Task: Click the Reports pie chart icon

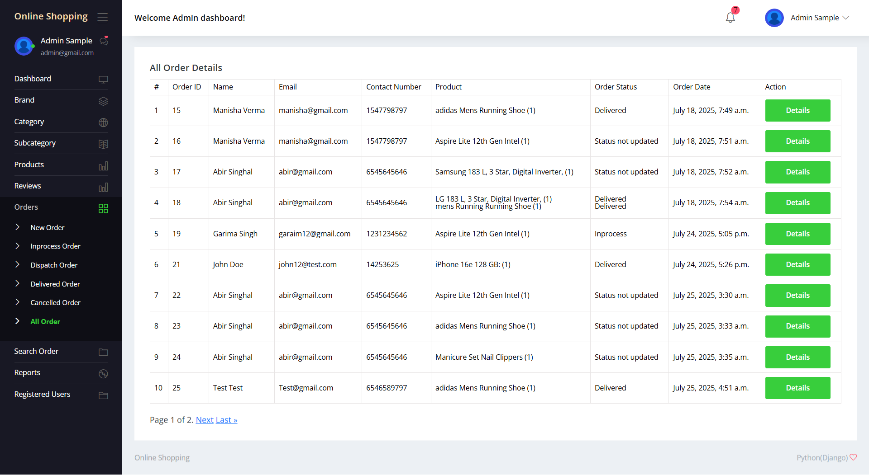Action: pyautogui.click(x=103, y=374)
